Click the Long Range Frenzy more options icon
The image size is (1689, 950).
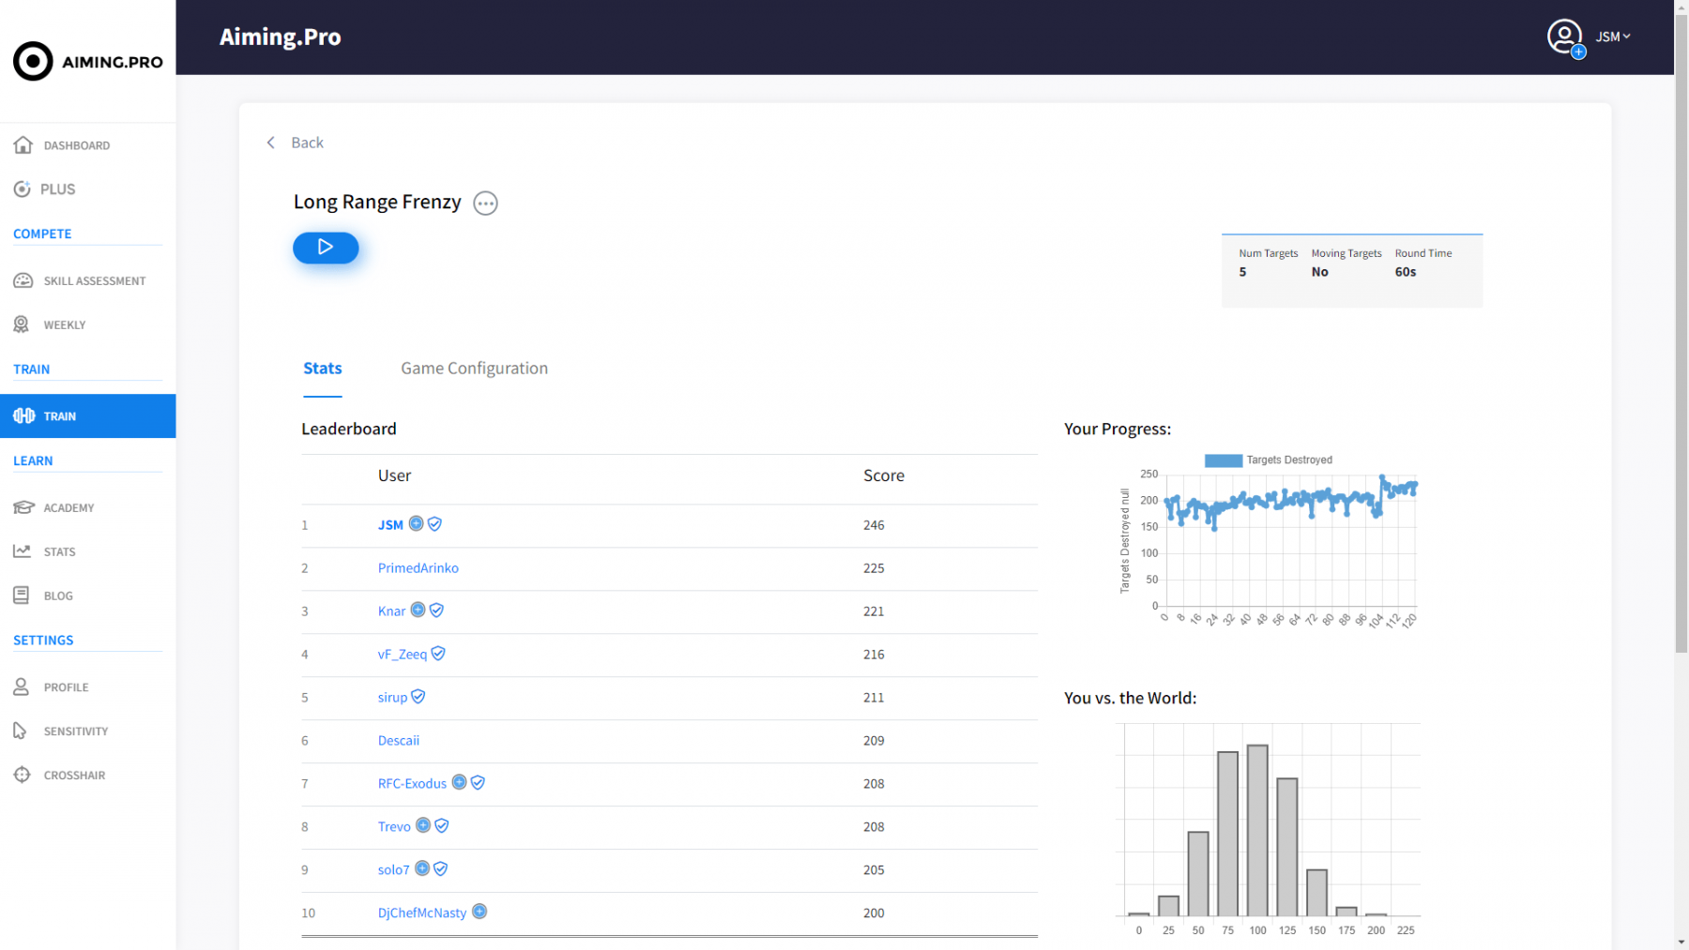tap(485, 204)
